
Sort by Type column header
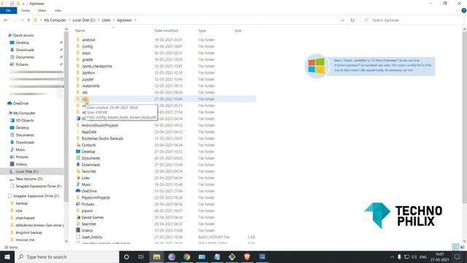click(202, 31)
